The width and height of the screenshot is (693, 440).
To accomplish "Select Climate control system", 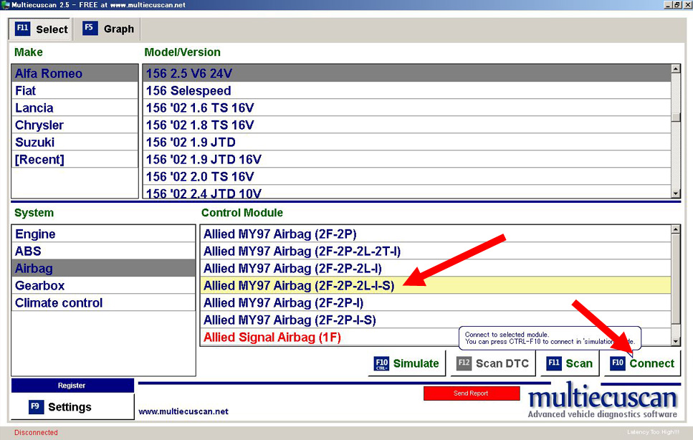I will 103,302.
